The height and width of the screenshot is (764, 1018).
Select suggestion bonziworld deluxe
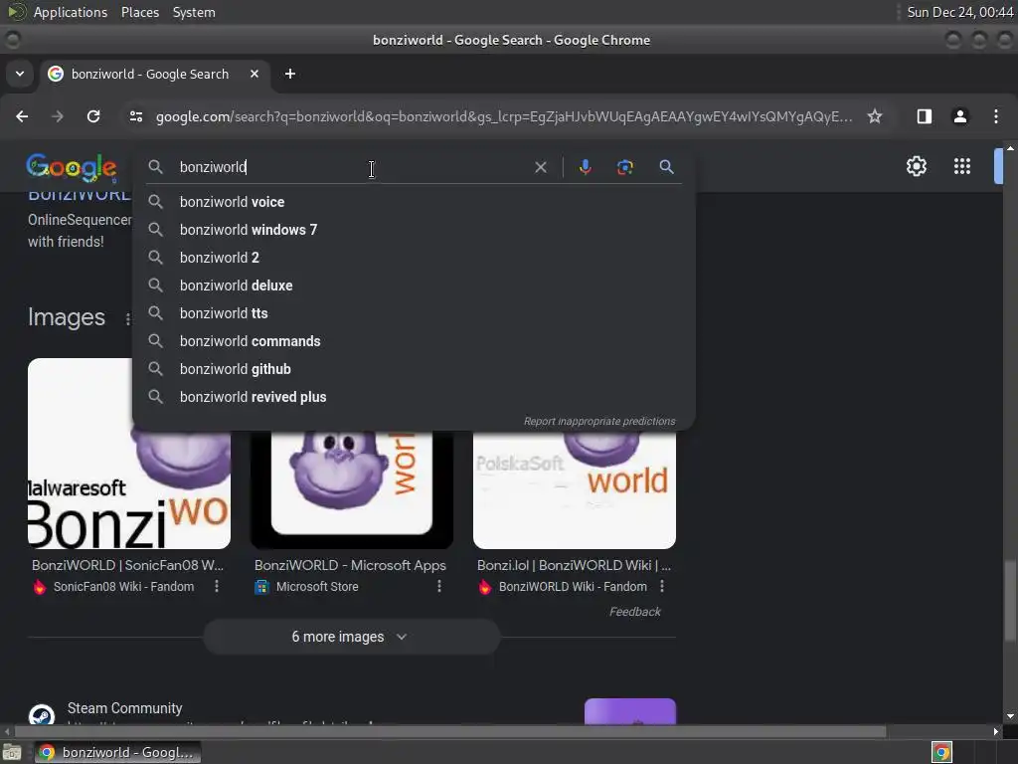414,286
